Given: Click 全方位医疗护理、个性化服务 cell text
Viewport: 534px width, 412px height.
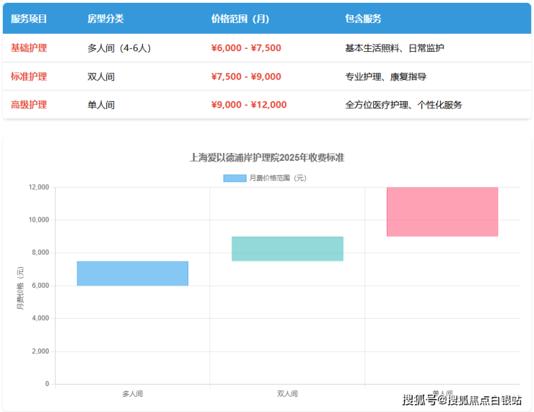Looking at the screenshot, I should [404, 105].
